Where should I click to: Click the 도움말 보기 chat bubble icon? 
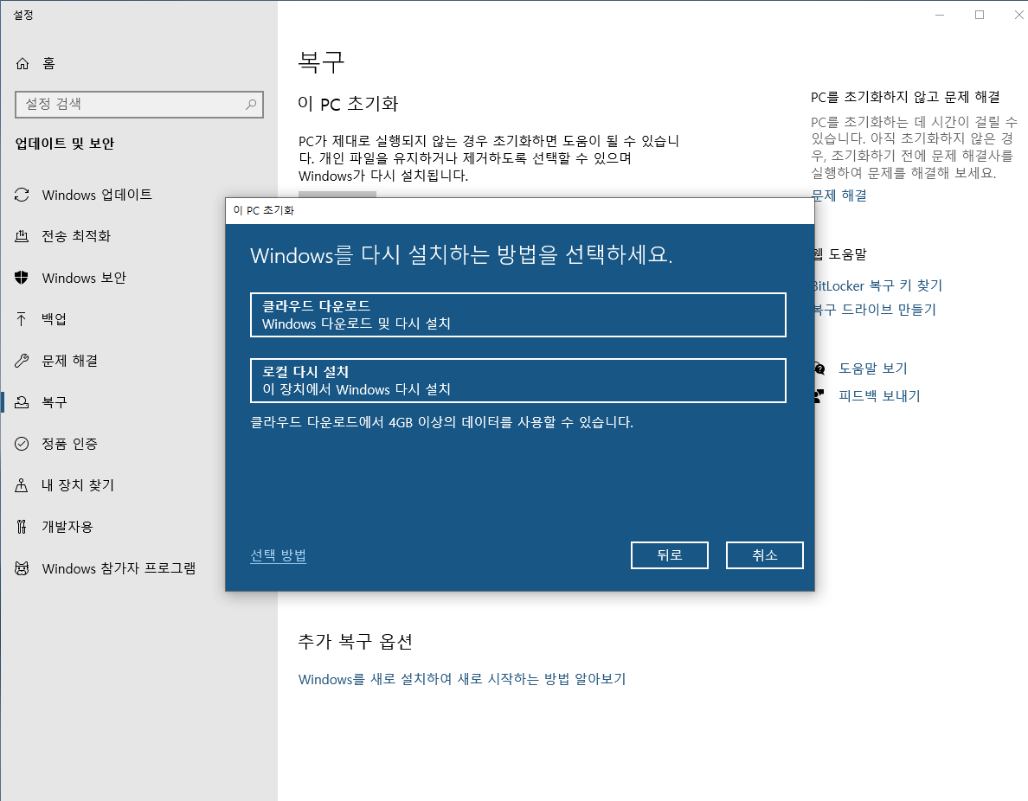pos(819,368)
